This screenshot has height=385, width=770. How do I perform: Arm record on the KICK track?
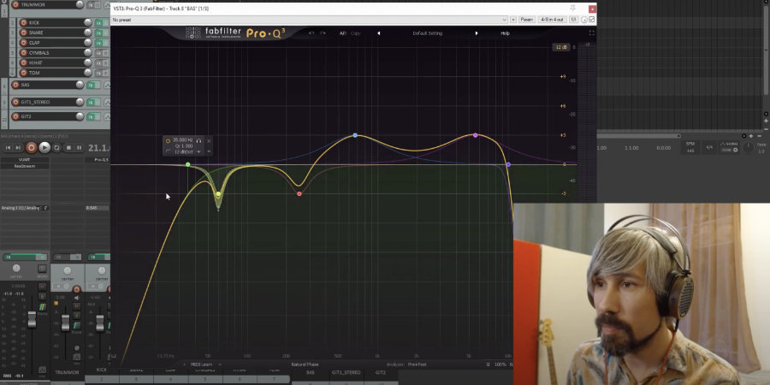23,22
